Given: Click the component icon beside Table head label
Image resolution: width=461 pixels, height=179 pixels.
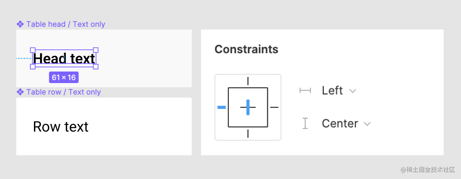Looking at the screenshot, I should pos(20,24).
